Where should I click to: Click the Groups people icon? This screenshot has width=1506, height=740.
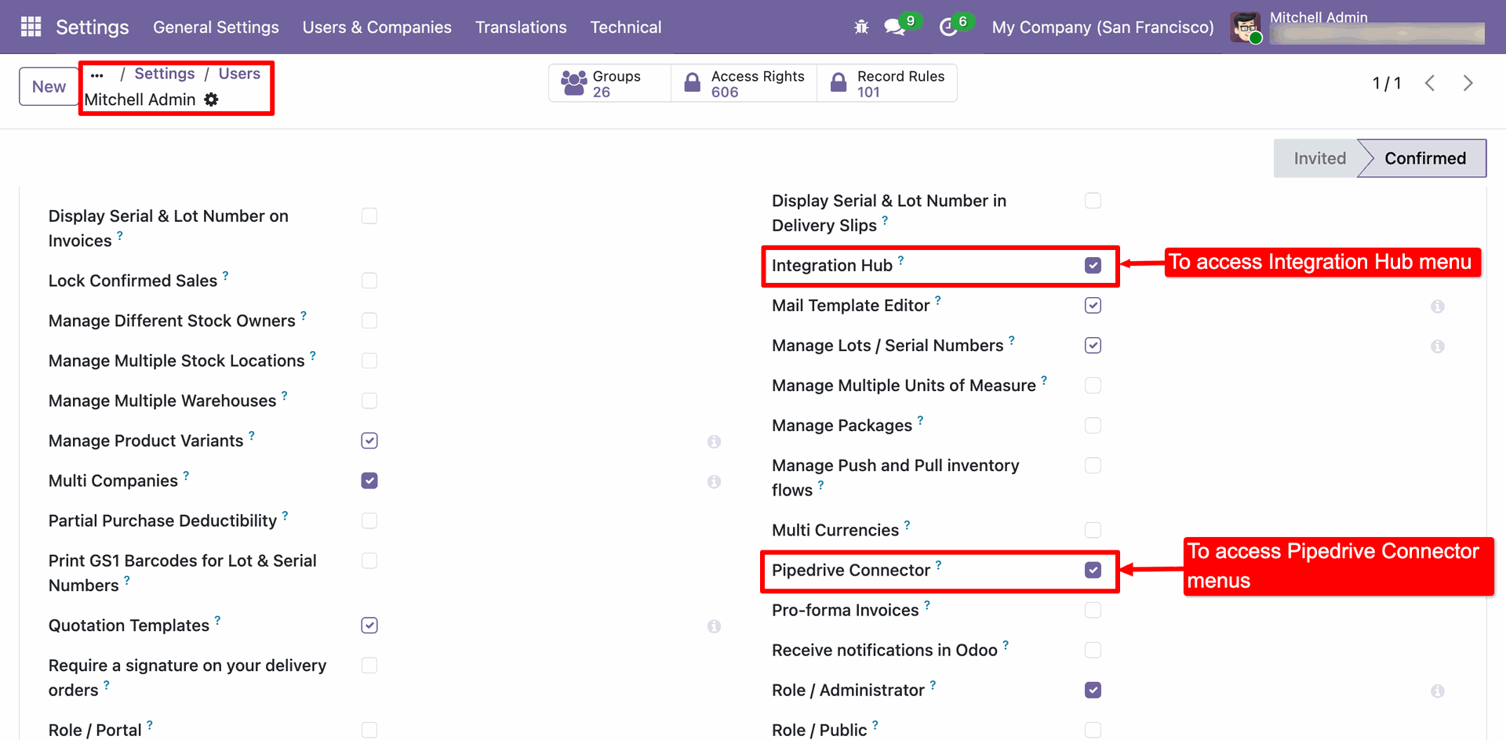(x=574, y=83)
